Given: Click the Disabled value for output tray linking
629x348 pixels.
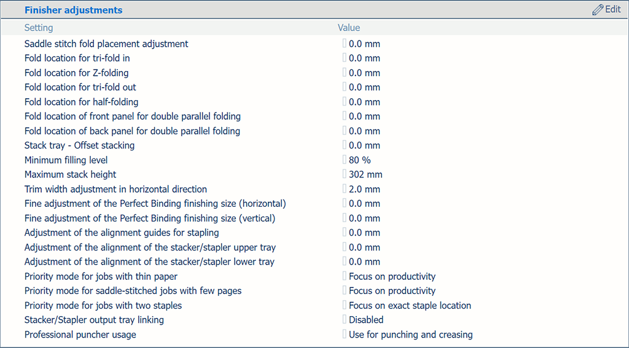Looking at the screenshot, I should (366, 320).
